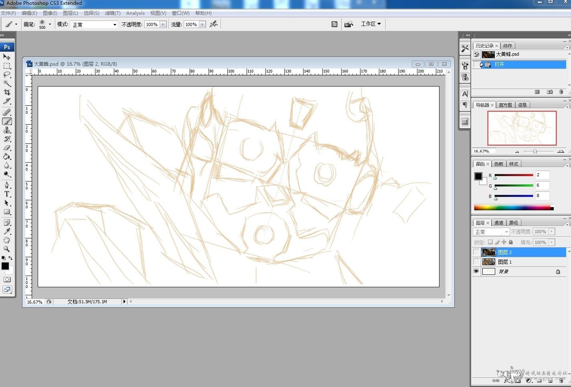Select the Hand tool
This screenshot has width=571, height=387.
[7, 240]
